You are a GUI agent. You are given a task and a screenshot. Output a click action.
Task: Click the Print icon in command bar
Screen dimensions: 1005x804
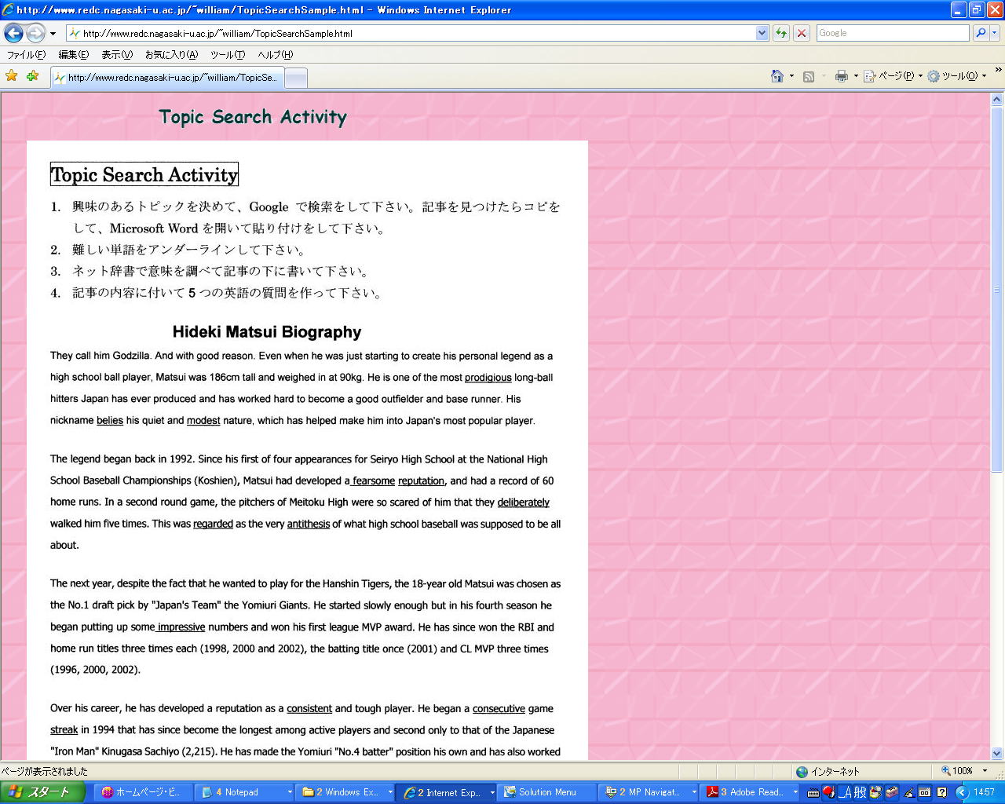click(842, 76)
